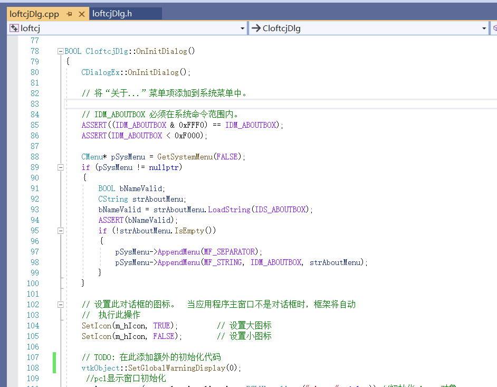Screen dimensions: 497x387
Task: Collapse the if pSysMenu code block
Action: pos(60,167)
